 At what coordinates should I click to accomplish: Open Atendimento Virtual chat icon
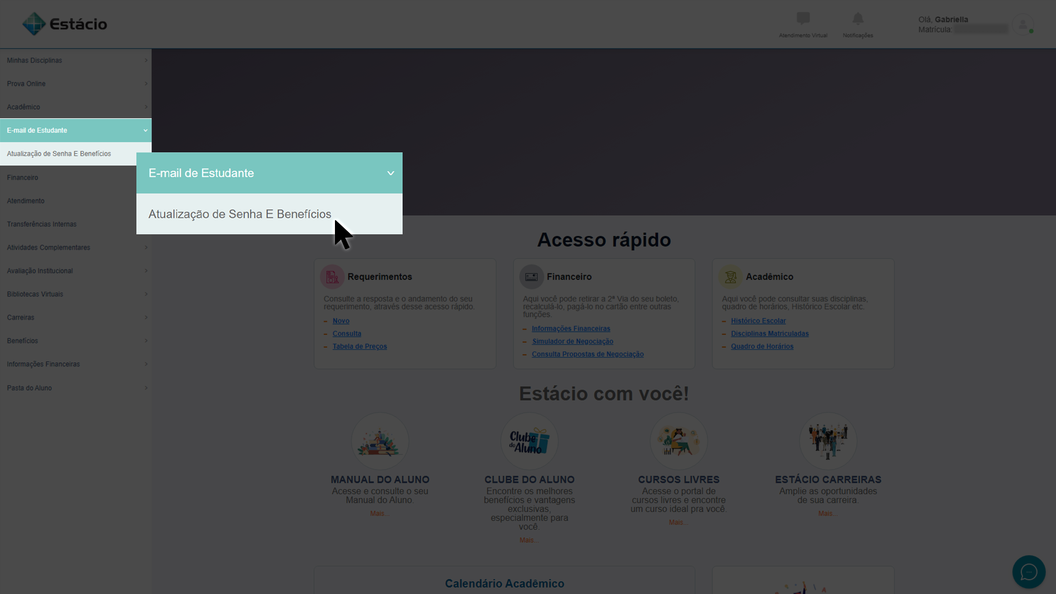point(803,19)
